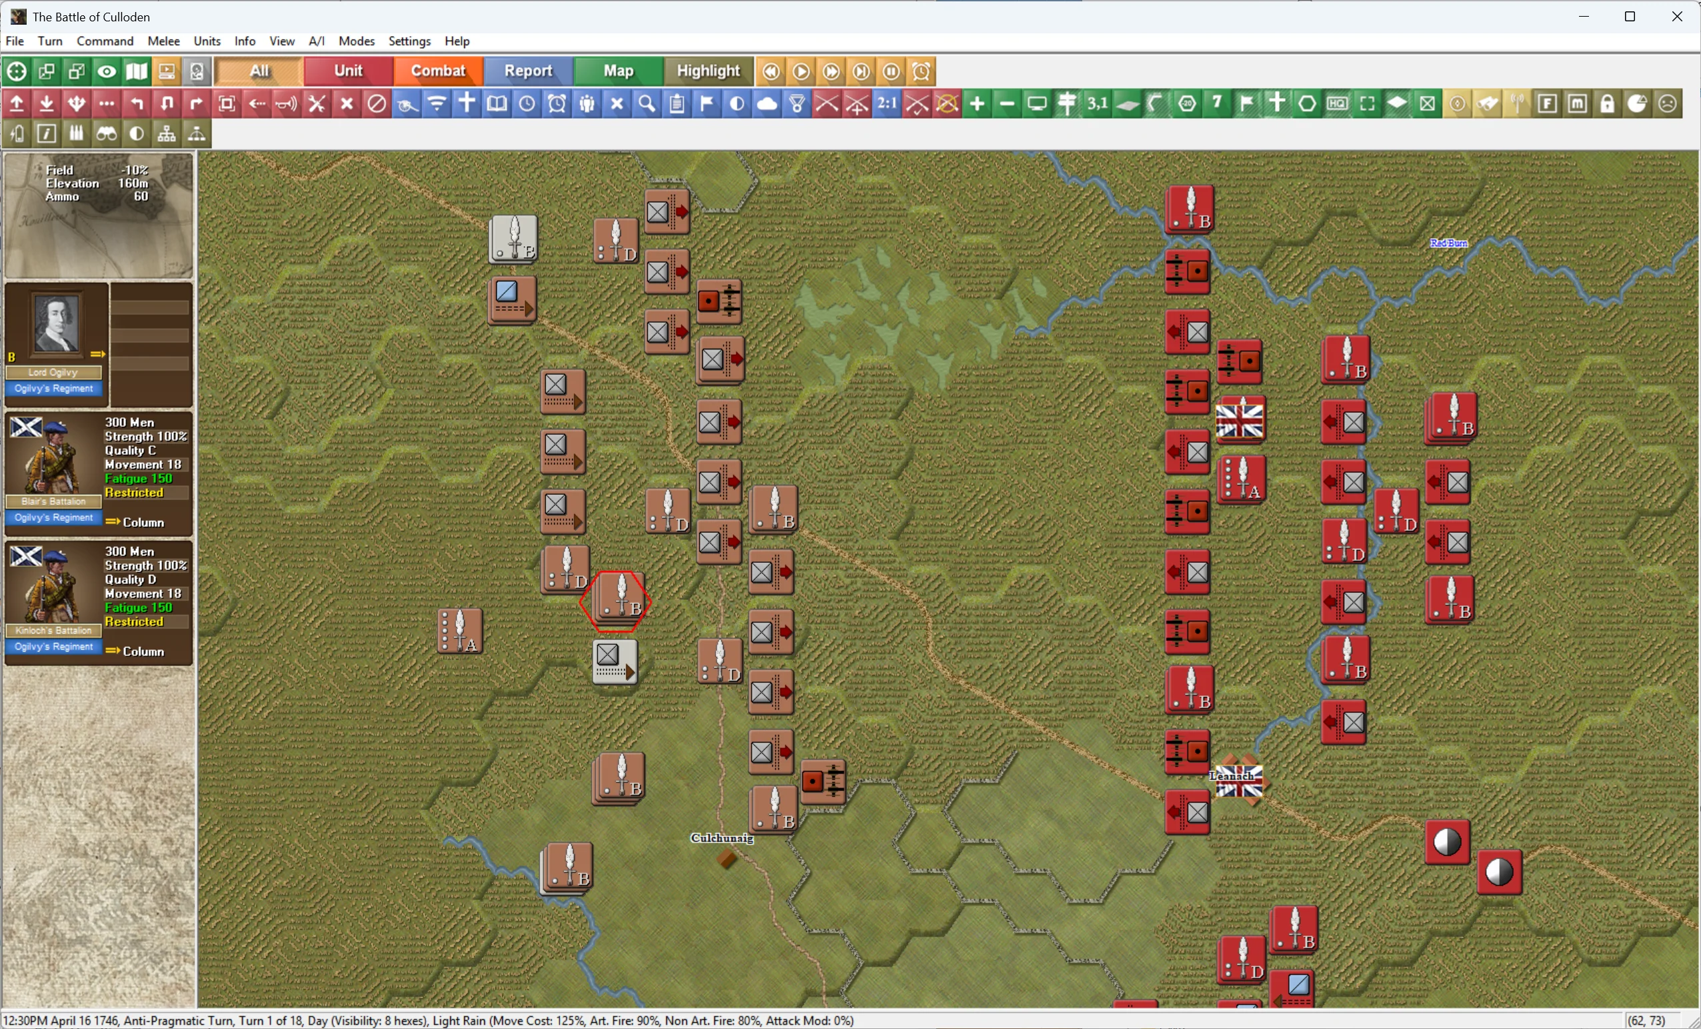The width and height of the screenshot is (1701, 1029).
Task: Click the binoculars icon in olive toolbar
Action: point(106,134)
